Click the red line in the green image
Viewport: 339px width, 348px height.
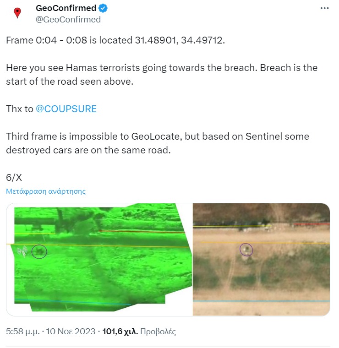click(x=142, y=232)
